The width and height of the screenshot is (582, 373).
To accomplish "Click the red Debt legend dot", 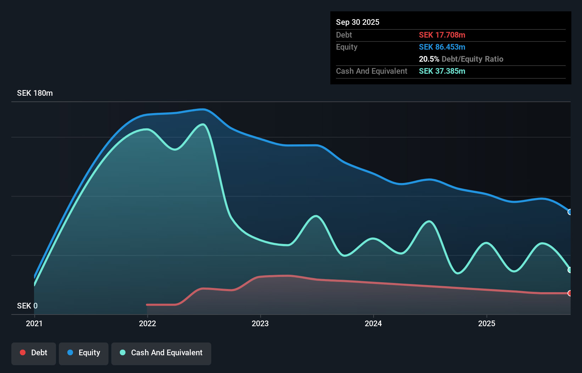I will tap(22, 352).
